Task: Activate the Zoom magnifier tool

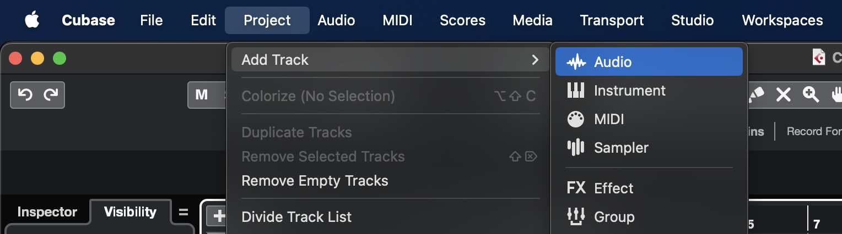Action: coord(811,95)
